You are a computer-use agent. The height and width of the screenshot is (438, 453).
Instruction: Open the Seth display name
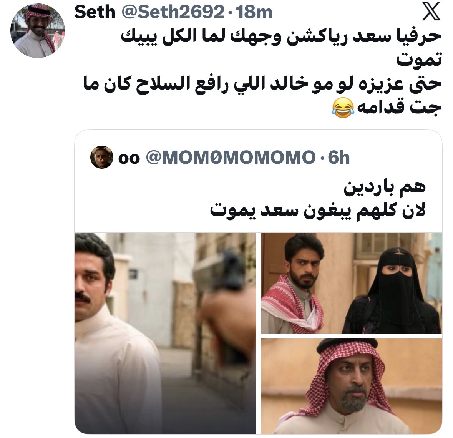pos(95,12)
